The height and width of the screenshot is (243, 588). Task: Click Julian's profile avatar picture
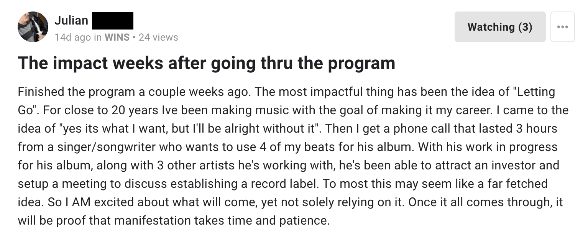click(33, 27)
